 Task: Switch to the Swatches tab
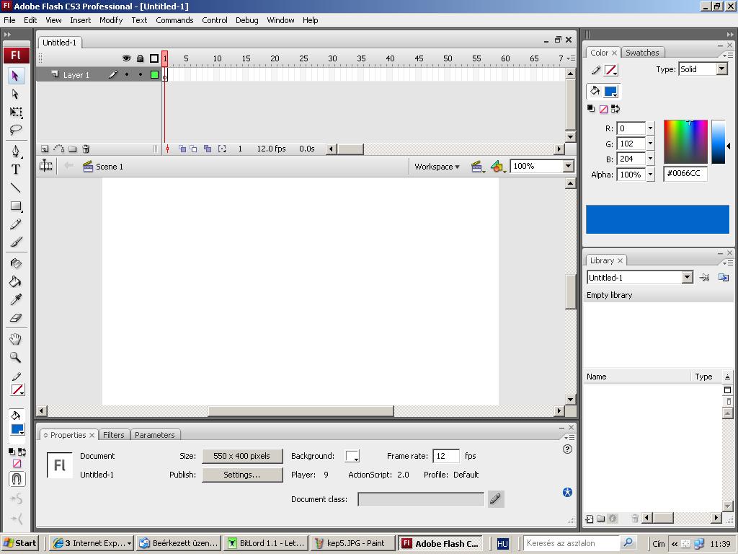tap(642, 53)
